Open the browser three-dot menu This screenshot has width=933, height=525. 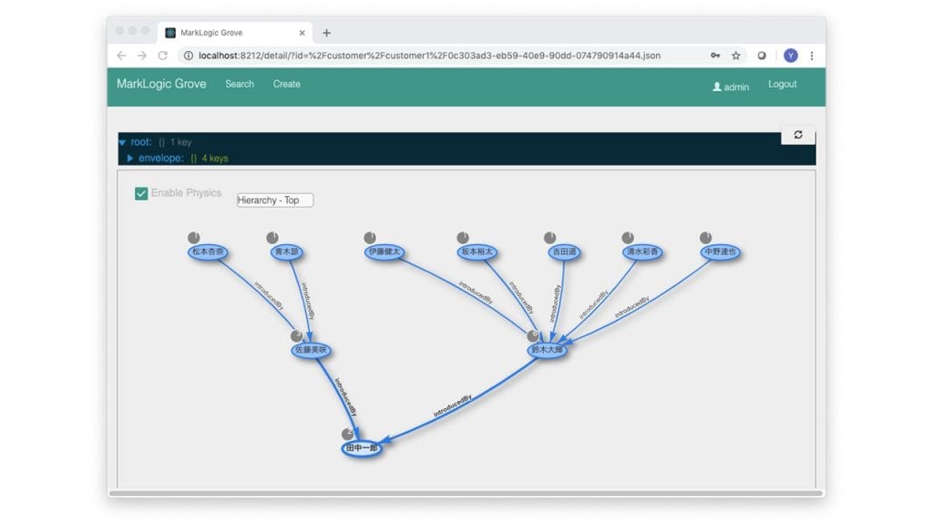coord(811,56)
